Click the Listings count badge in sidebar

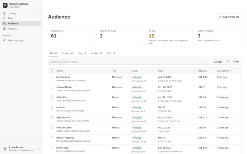point(39,13)
